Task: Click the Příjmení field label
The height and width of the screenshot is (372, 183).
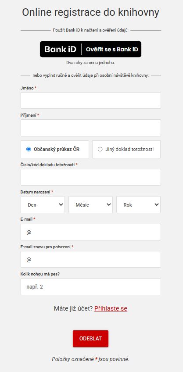Action: [29, 115]
